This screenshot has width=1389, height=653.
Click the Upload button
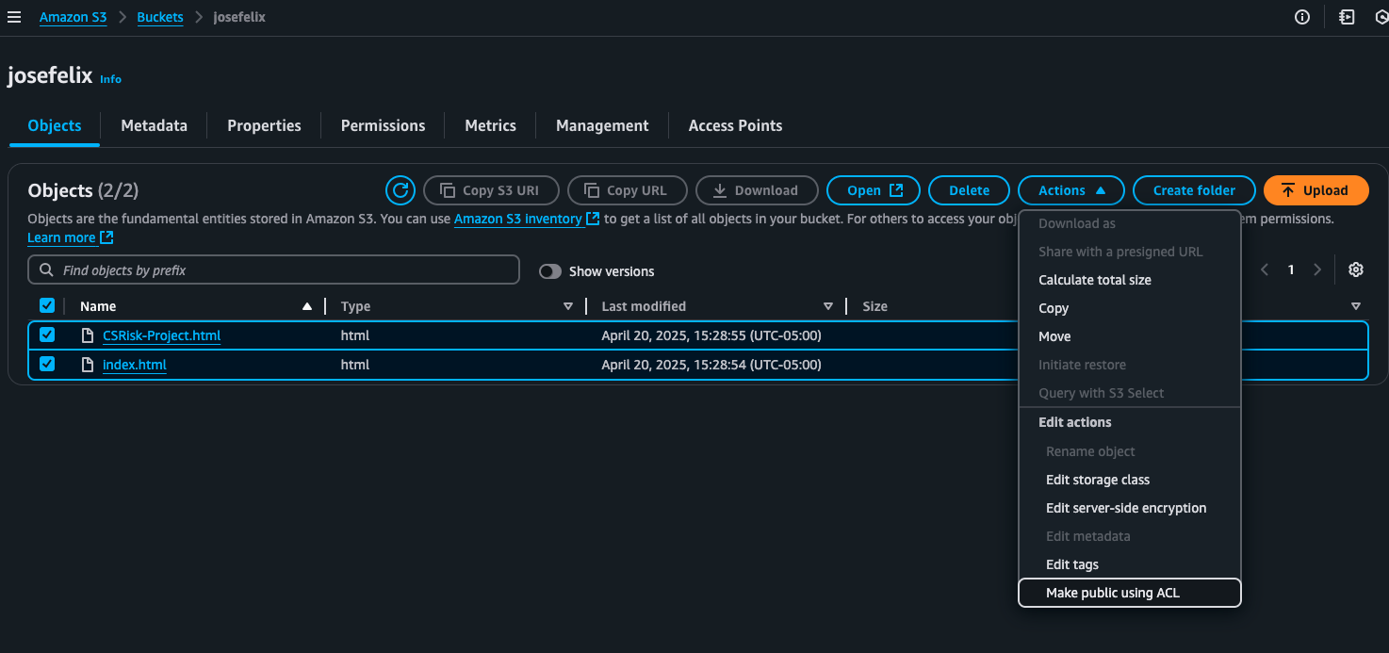click(1315, 190)
